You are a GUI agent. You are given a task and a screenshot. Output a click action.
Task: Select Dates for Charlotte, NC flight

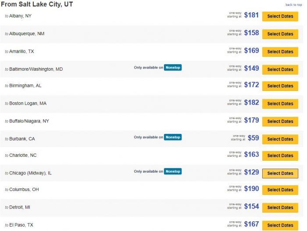[x=280, y=155]
